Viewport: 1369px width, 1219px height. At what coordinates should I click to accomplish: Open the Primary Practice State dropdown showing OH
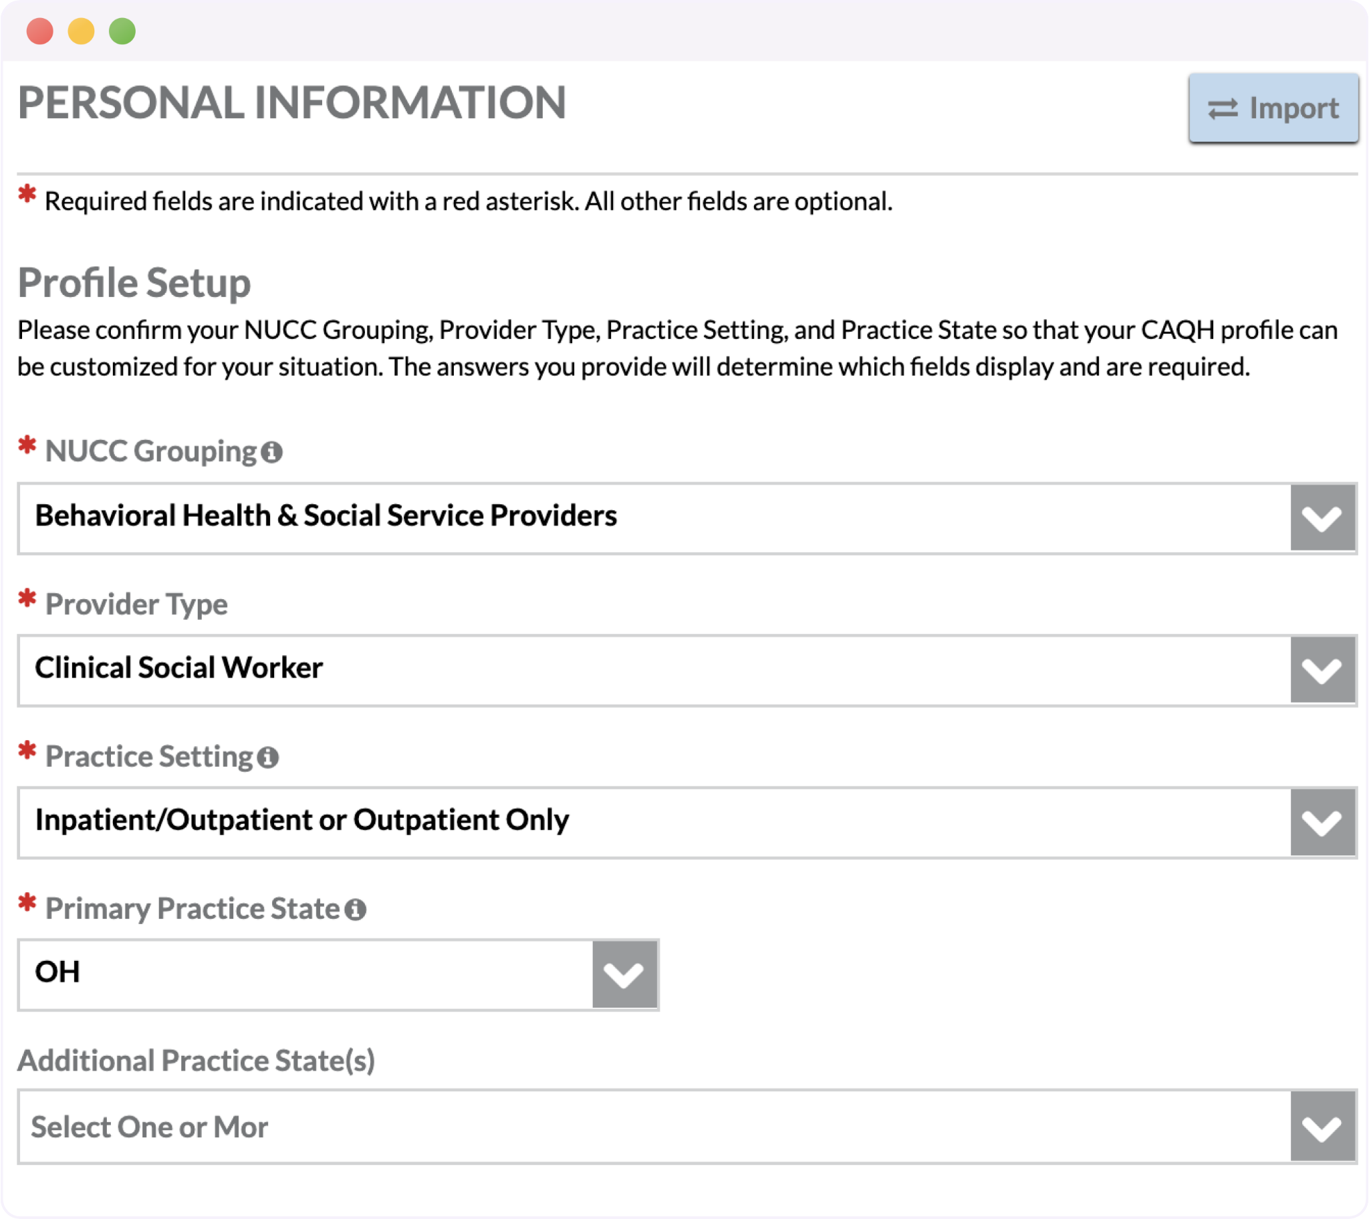click(335, 975)
